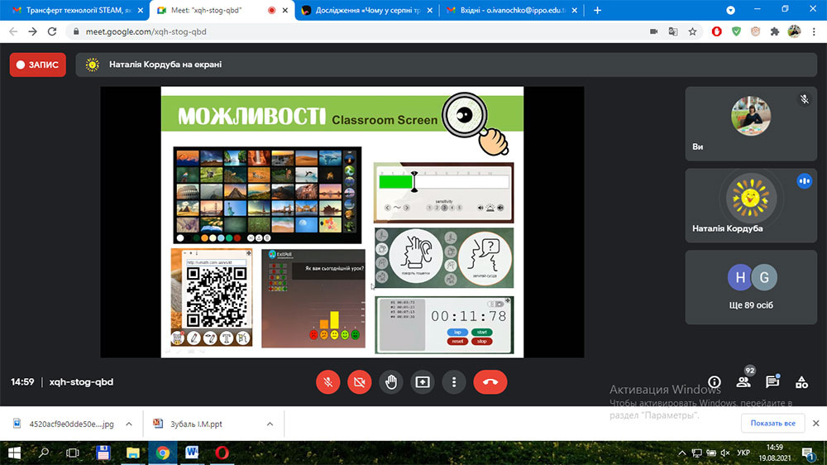Go forward in browser history
The height and width of the screenshot is (465, 827).
coord(33,31)
